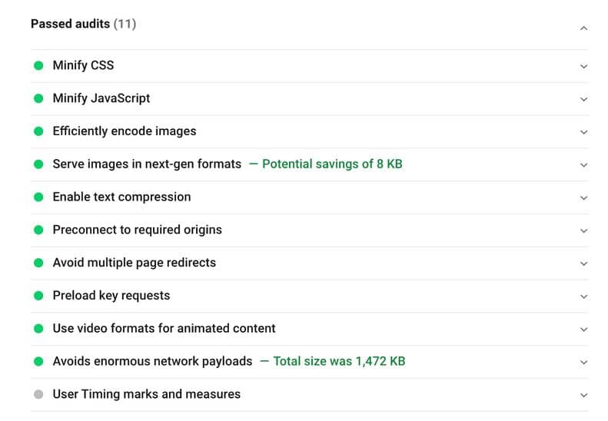Click green dot for Use video formats audit
The image size is (608, 421).
38,329
